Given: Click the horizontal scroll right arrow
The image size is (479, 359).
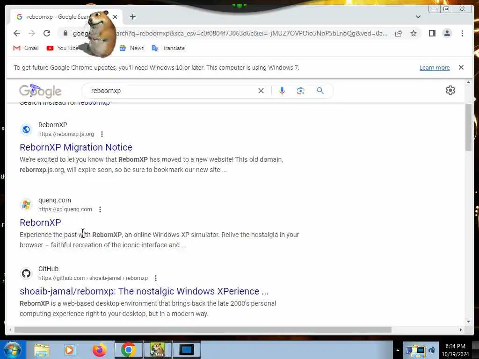Looking at the screenshot, I should pyautogui.click(x=461, y=330).
